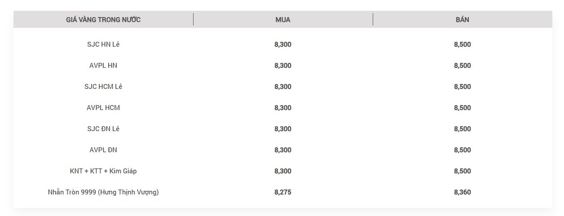The width and height of the screenshot is (564, 216).
Task: Click the MUA column header
Action: point(283,20)
